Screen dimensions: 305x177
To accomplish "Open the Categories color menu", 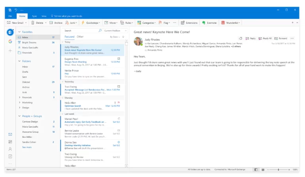I will pos(147,23).
